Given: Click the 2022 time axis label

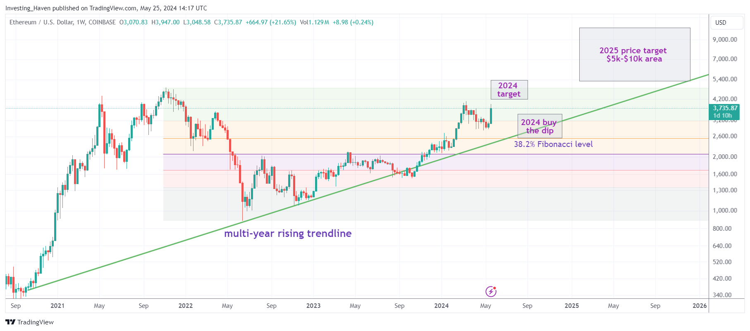Looking at the screenshot, I should (186, 306).
